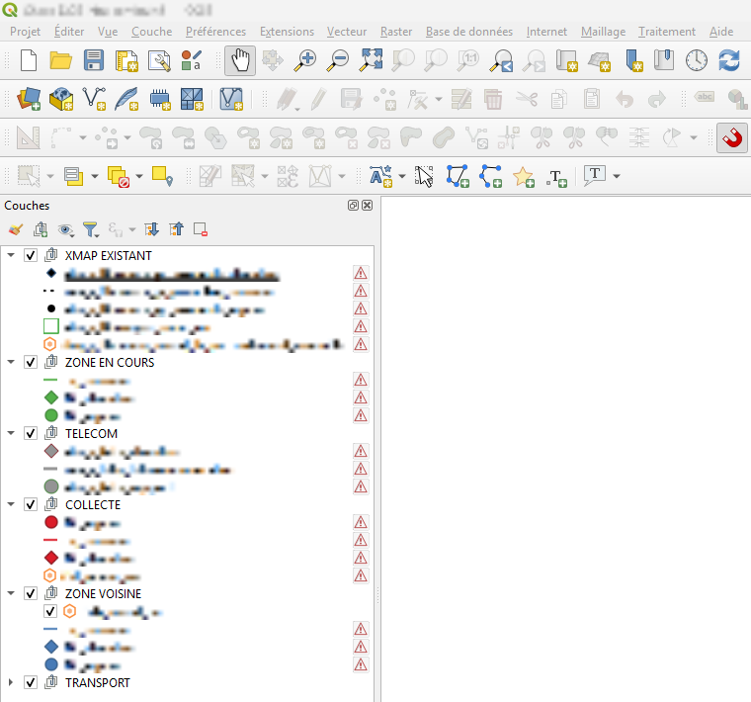Click the Style Manager icon
Image resolution: width=751 pixels, height=702 pixels.
tap(192, 61)
